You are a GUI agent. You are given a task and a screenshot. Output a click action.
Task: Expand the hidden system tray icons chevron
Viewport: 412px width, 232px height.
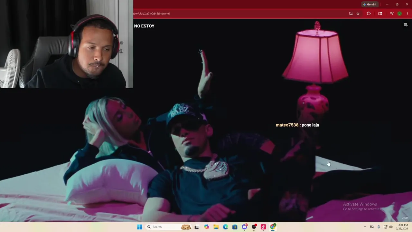click(x=365, y=227)
